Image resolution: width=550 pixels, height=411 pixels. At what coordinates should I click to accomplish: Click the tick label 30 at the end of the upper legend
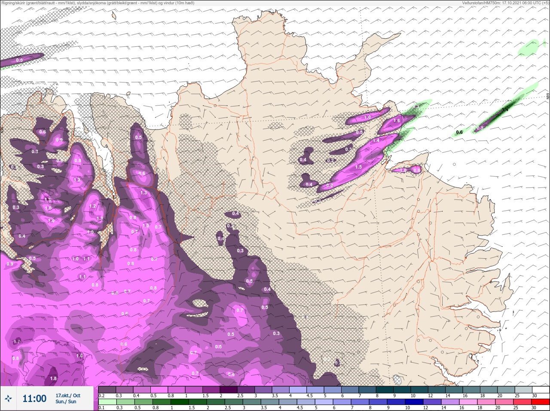(x=535, y=396)
